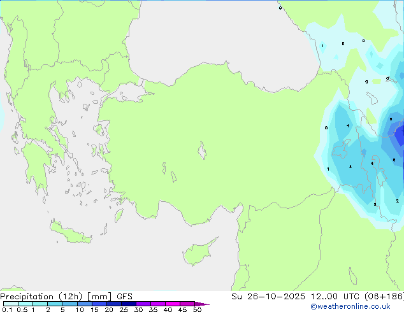This screenshot has height=312, width=404.
Task: Click the '40' legend scale label
Action: pos(168,309)
